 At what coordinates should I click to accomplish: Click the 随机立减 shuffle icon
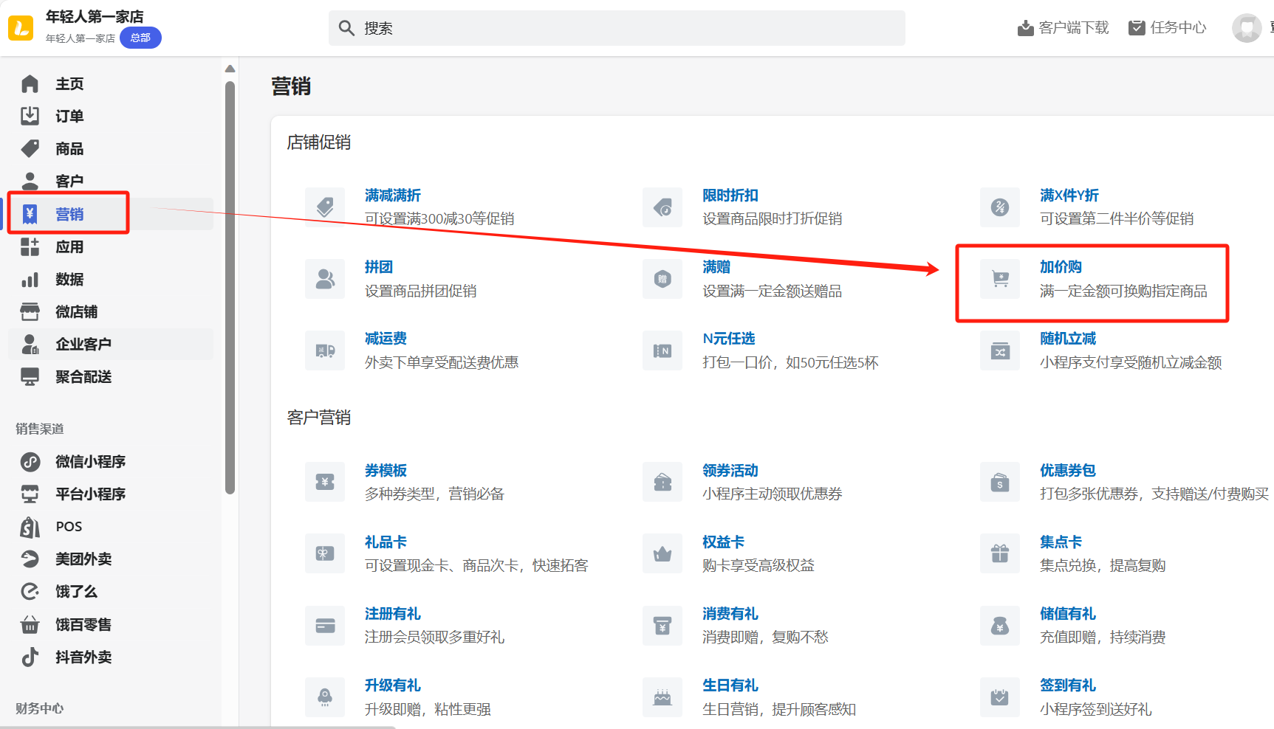point(1000,350)
